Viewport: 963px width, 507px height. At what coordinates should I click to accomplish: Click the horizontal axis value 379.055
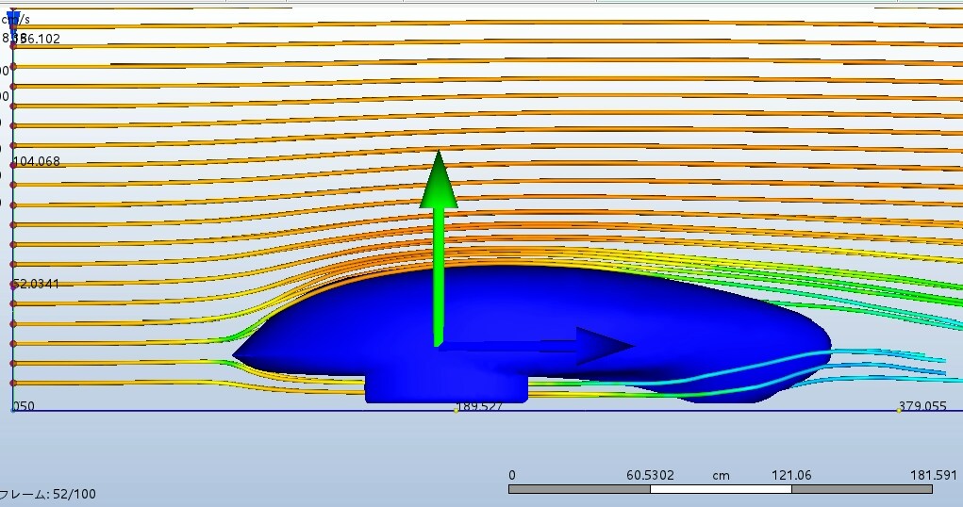point(922,406)
